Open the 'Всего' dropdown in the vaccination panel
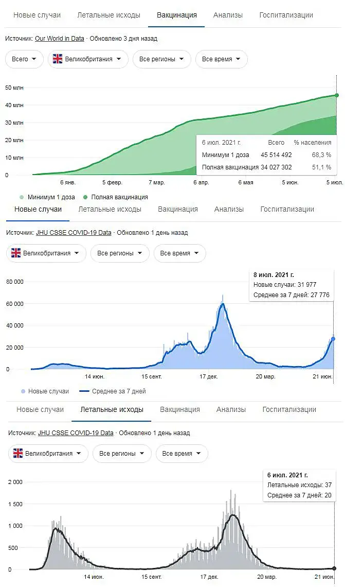This screenshot has width=345, height=587. pyautogui.click(x=24, y=59)
